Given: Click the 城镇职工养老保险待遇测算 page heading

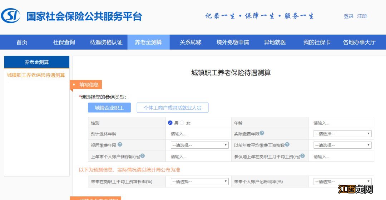Looking at the screenshot, I should pos(231,73).
